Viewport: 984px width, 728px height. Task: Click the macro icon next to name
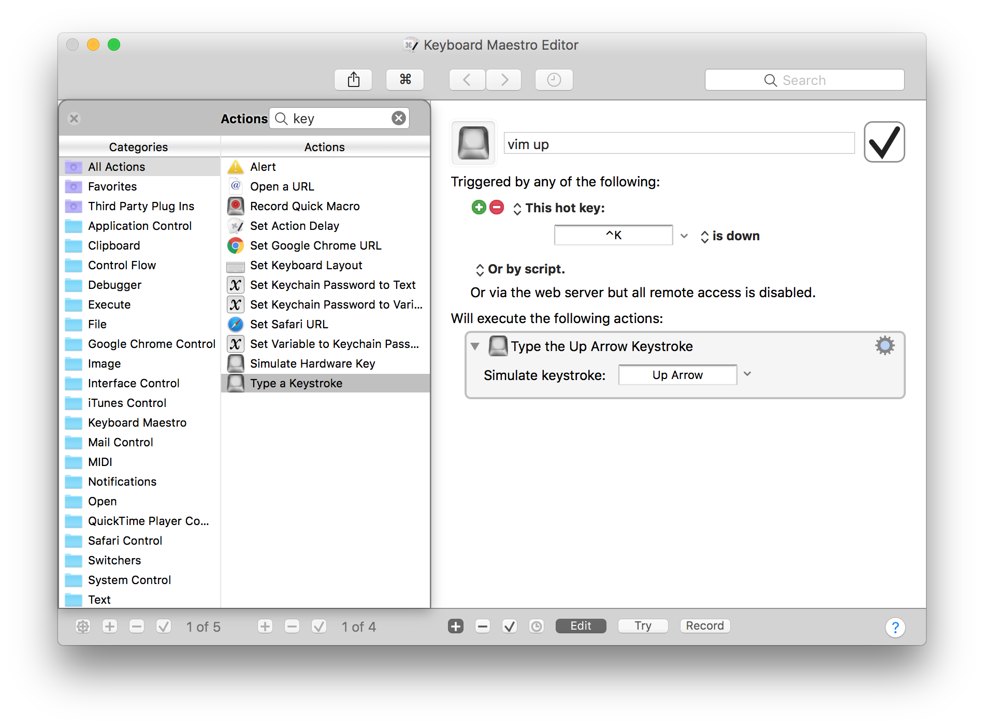click(473, 143)
